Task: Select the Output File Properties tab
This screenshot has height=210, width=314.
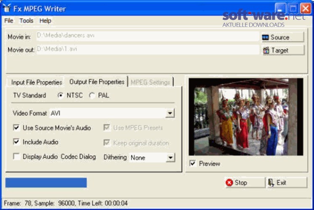Action: (x=97, y=81)
